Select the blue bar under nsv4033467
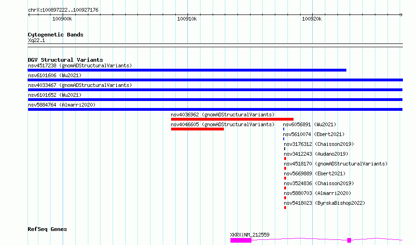Screen dimensions: 416x245 [215, 90]
